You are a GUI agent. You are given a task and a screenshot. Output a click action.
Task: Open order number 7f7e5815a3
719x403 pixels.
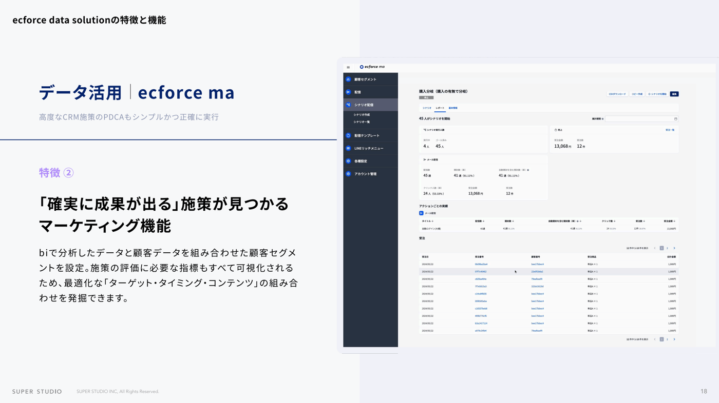[481, 287]
